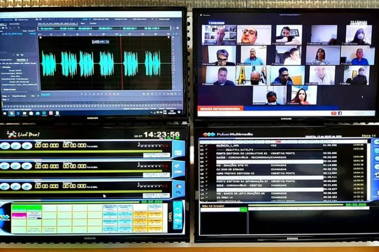Click the first round button on player one

point(5,146)
